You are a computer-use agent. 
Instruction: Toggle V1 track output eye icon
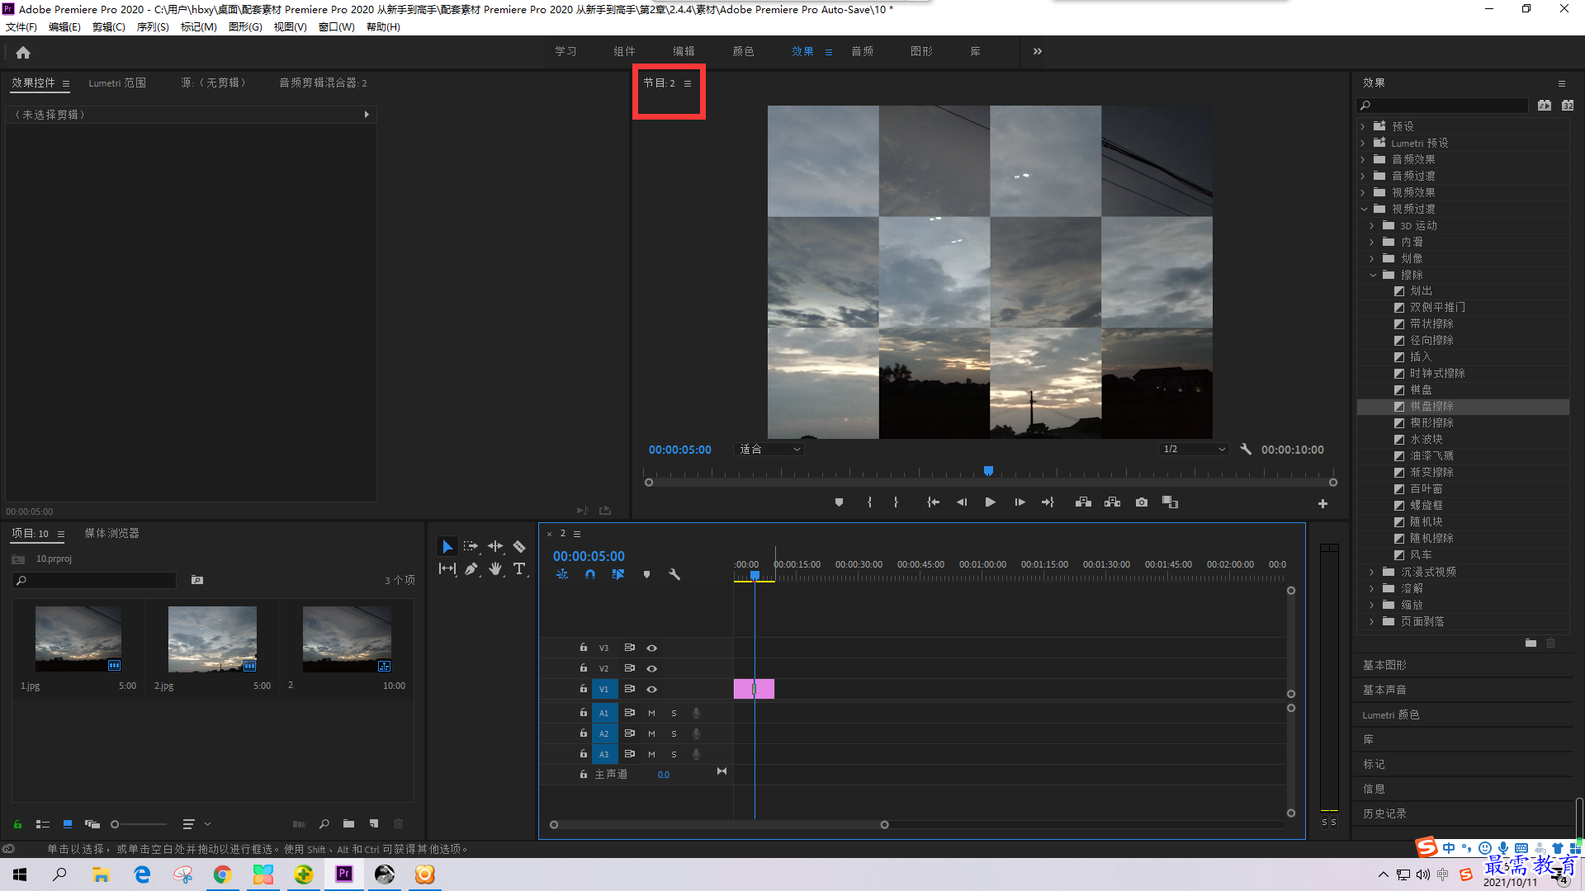pyautogui.click(x=652, y=689)
